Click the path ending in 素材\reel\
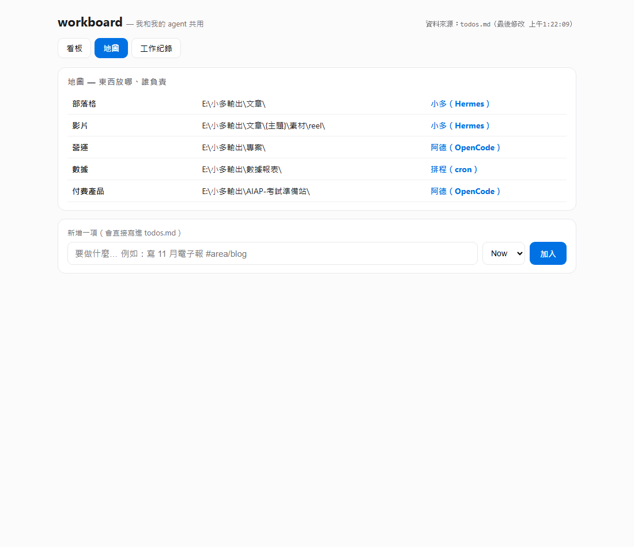634x547 pixels. [263, 126]
